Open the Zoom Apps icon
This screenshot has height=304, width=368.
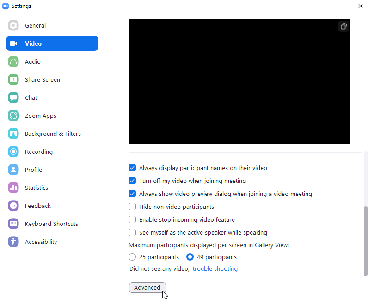click(x=13, y=116)
